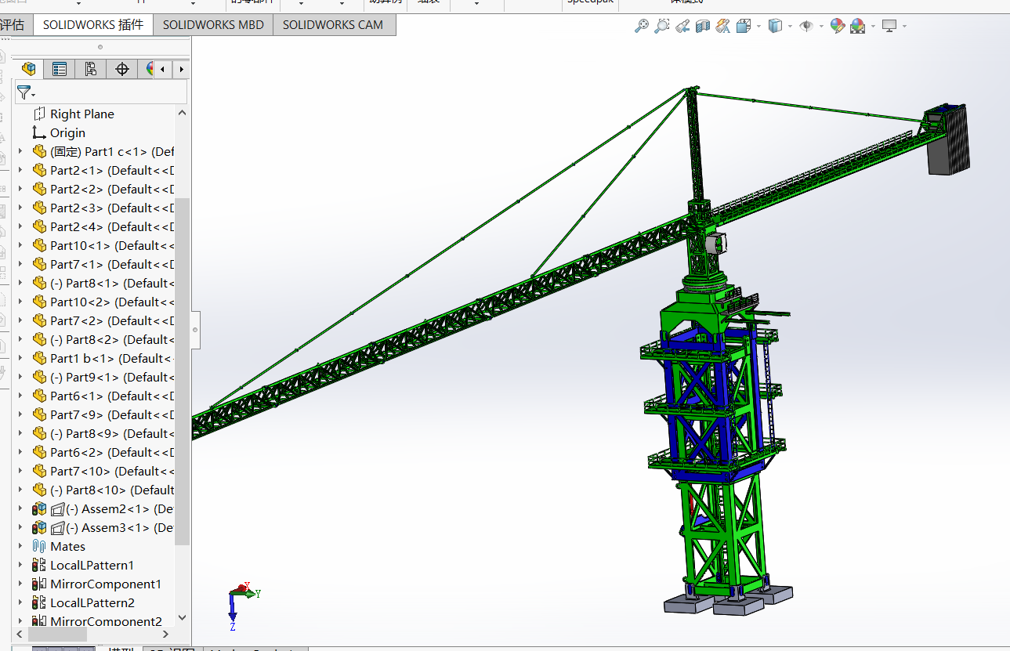Select Right Plane in the feature tree
Image resolution: width=1010 pixels, height=651 pixels.
point(81,114)
